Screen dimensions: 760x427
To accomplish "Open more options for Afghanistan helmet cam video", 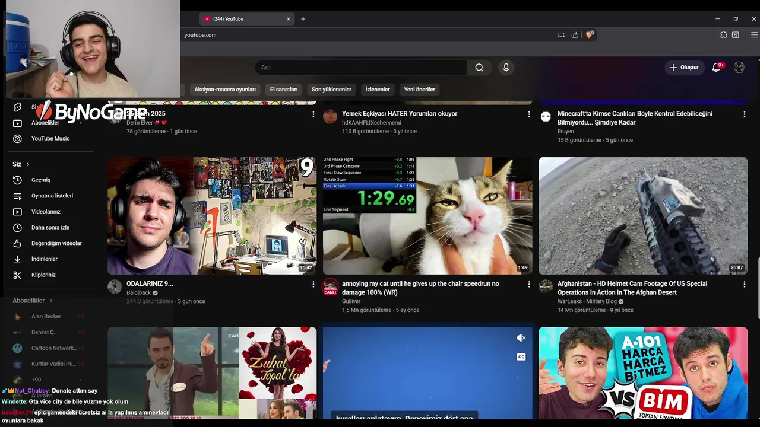I will click(x=745, y=285).
